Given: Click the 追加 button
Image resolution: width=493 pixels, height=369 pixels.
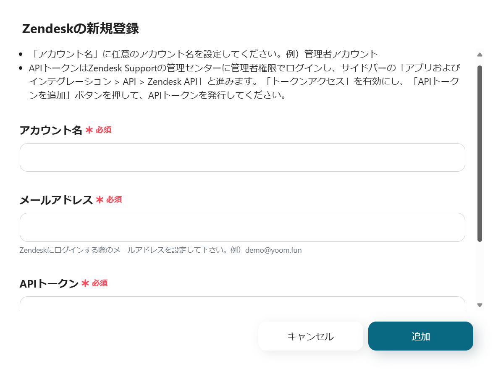Looking at the screenshot, I should (420, 336).
